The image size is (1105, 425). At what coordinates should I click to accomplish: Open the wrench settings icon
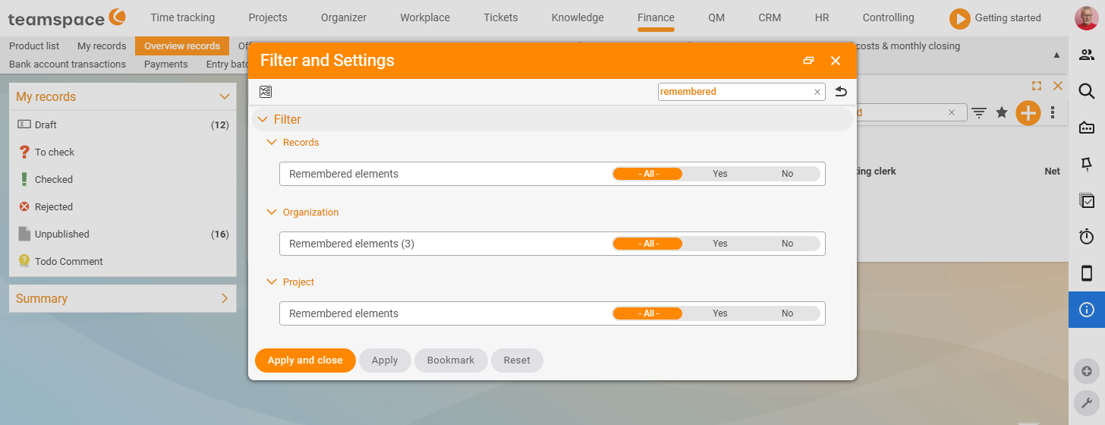click(x=1087, y=403)
